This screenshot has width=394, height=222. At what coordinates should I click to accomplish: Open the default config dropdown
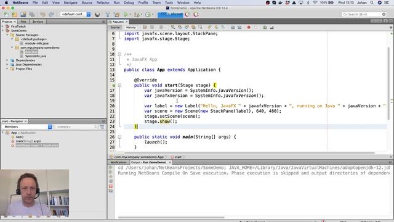[76, 14]
